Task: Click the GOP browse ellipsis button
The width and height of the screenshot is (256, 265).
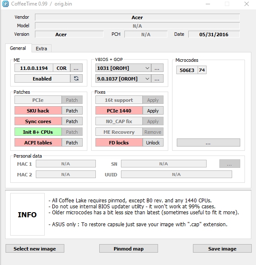Action: [x=157, y=78]
